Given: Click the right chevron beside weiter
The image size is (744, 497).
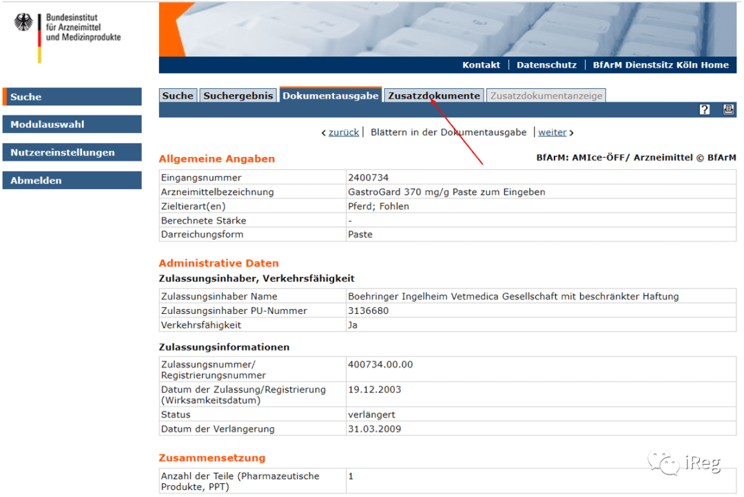Looking at the screenshot, I should 571,134.
